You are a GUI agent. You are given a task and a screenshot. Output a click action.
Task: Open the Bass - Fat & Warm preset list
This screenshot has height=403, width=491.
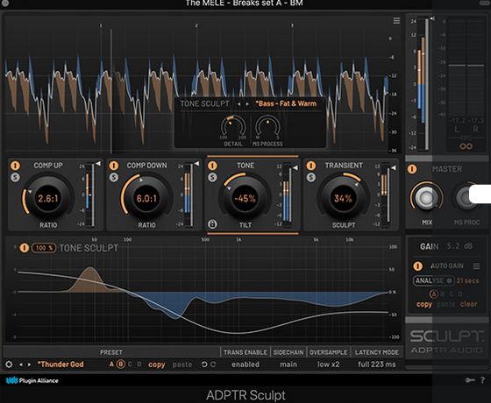286,103
